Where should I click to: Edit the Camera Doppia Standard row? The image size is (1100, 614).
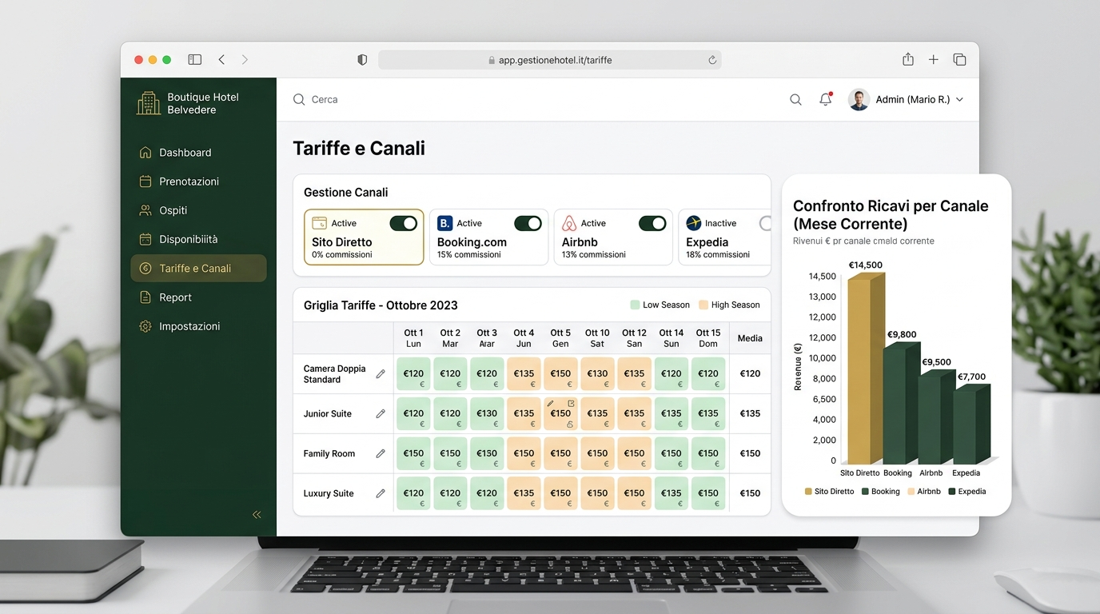click(381, 374)
